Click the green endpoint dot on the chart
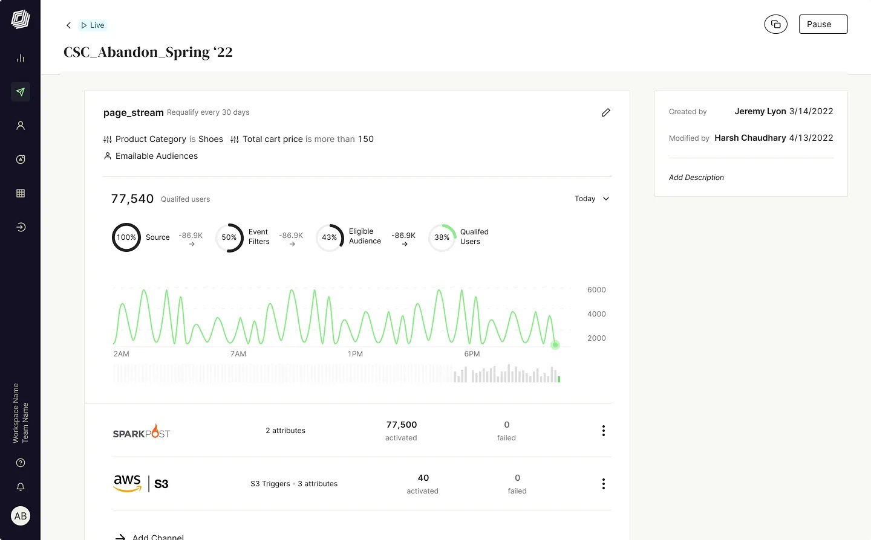The height and width of the screenshot is (540, 871). (x=555, y=345)
